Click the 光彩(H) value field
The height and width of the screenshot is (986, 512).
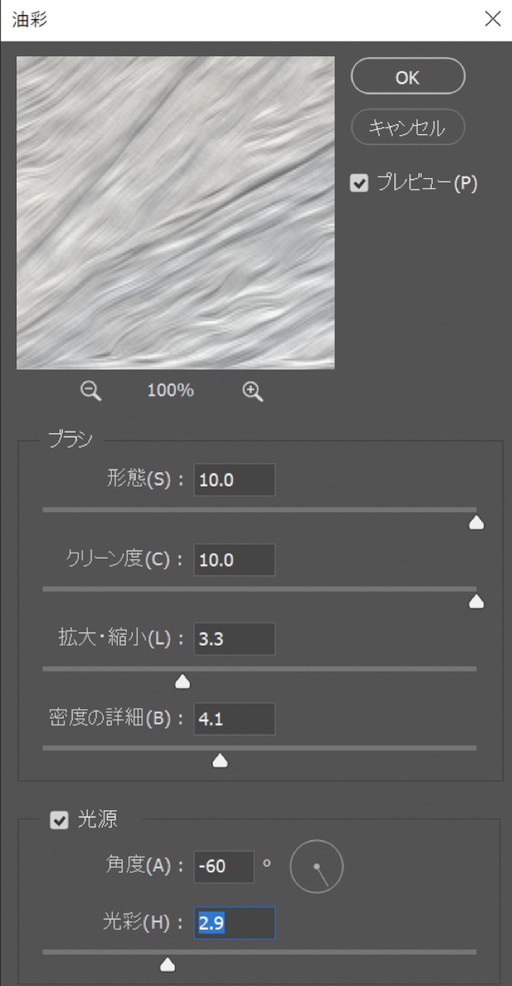(x=234, y=923)
